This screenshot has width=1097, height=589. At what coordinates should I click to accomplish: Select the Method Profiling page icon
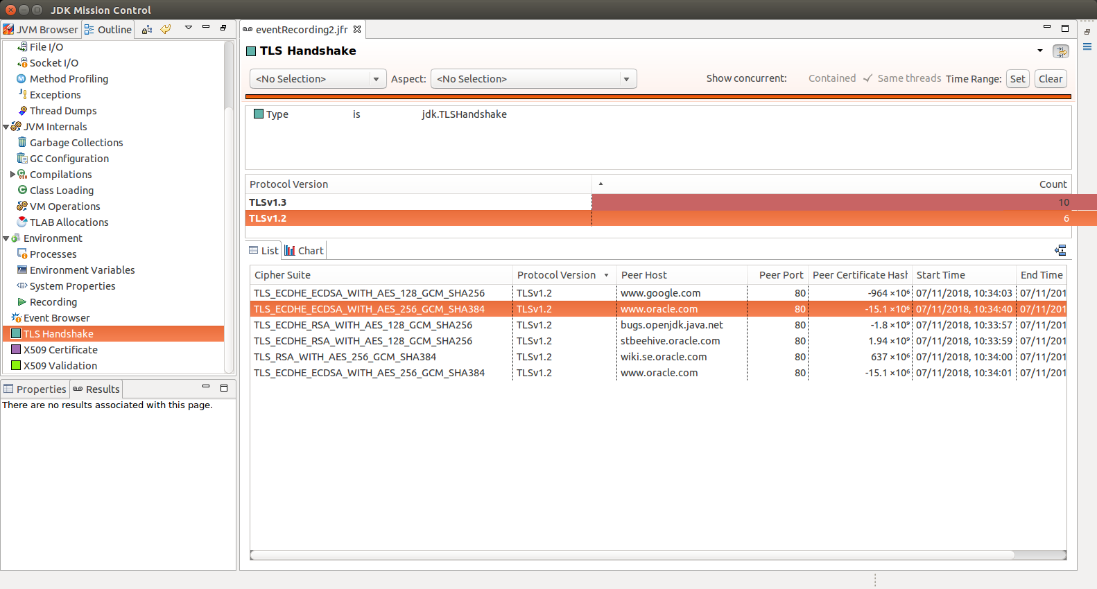[21, 79]
